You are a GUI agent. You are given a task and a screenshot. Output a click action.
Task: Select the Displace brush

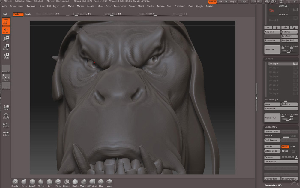click(x=67, y=183)
